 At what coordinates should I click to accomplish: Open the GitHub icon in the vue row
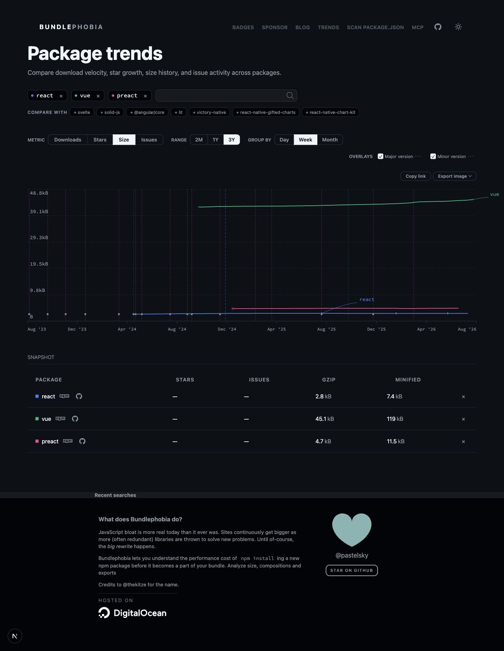(x=75, y=418)
